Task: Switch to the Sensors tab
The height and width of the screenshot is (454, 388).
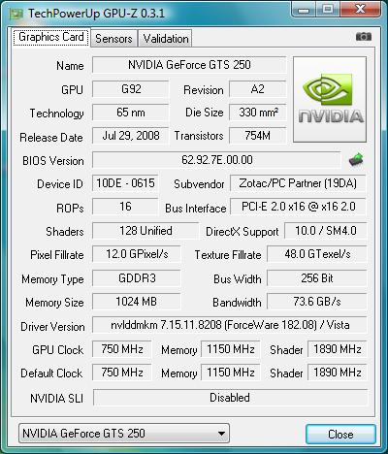Action: (x=113, y=39)
